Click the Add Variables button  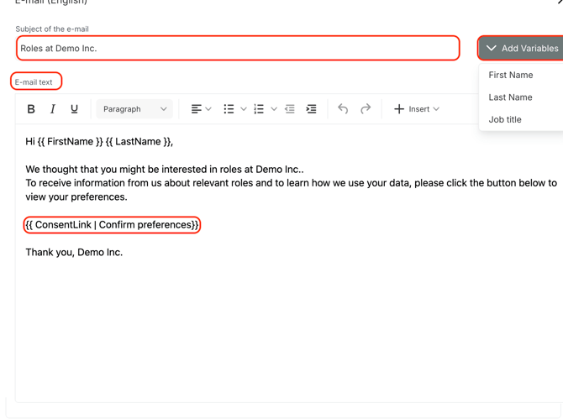pyautogui.click(x=522, y=49)
